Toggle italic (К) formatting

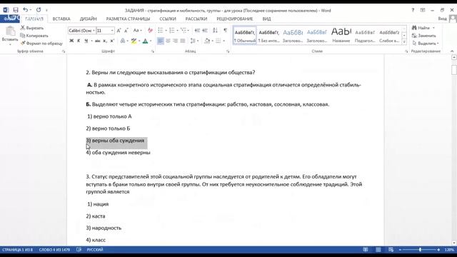coord(79,41)
